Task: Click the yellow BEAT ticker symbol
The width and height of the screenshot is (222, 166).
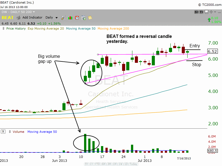Action: (8, 18)
